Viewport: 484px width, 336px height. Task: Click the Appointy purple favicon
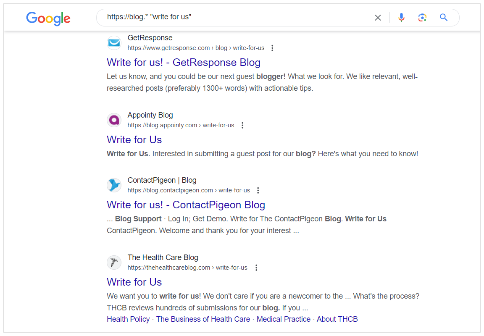pyautogui.click(x=114, y=120)
